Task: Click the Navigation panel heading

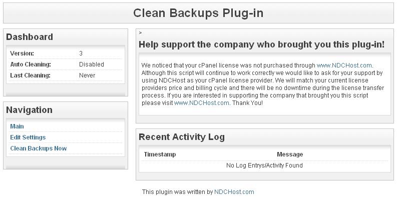Action: [x=30, y=110]
